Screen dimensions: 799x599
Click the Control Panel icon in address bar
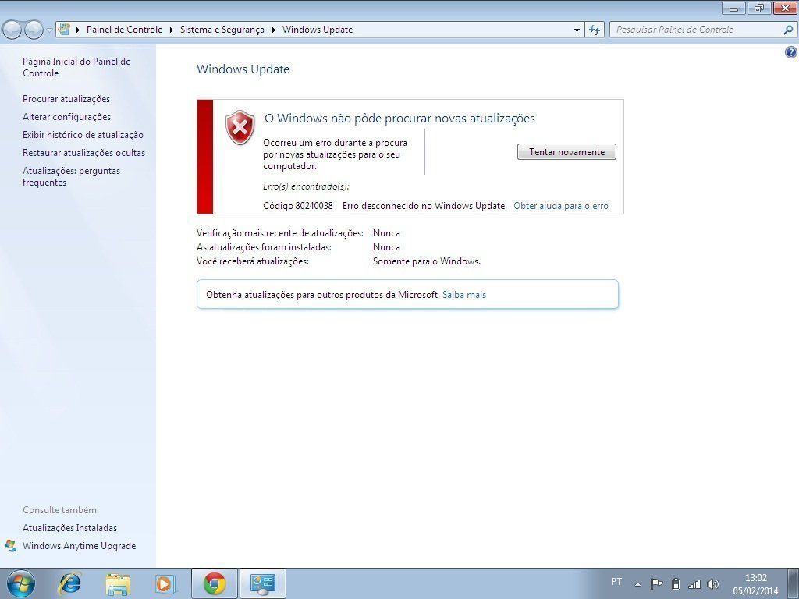pyautogui.click(x=64, y=29)
